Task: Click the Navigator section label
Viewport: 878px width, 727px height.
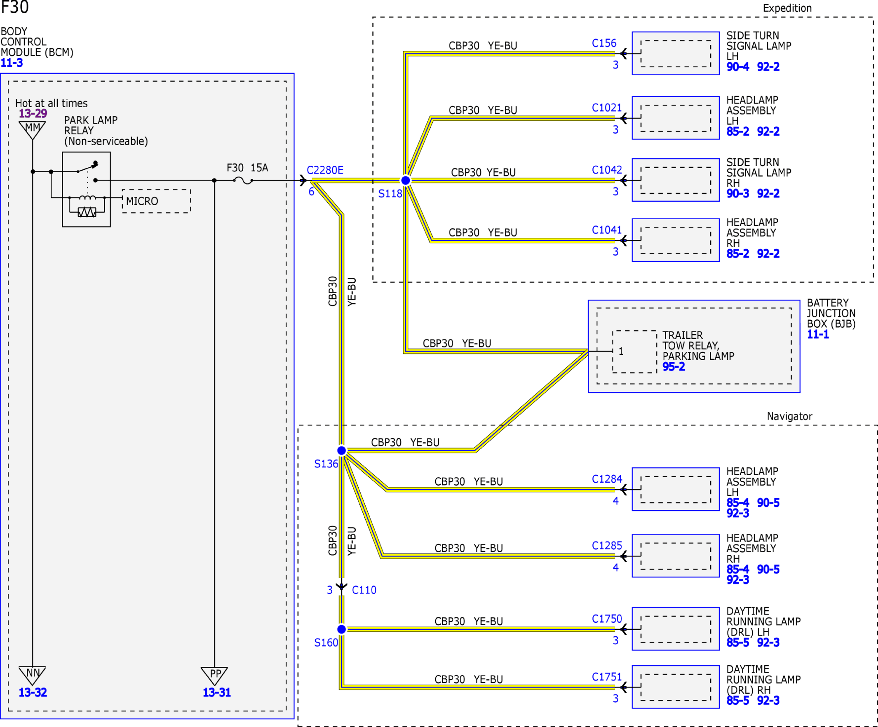Action: pos(789,416)
